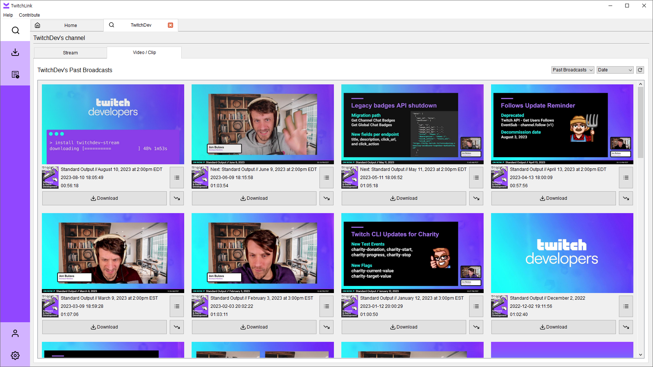Open info list for January 12, 2023 broadcast
The image size is (653, 367).
(x=476, y=306)
